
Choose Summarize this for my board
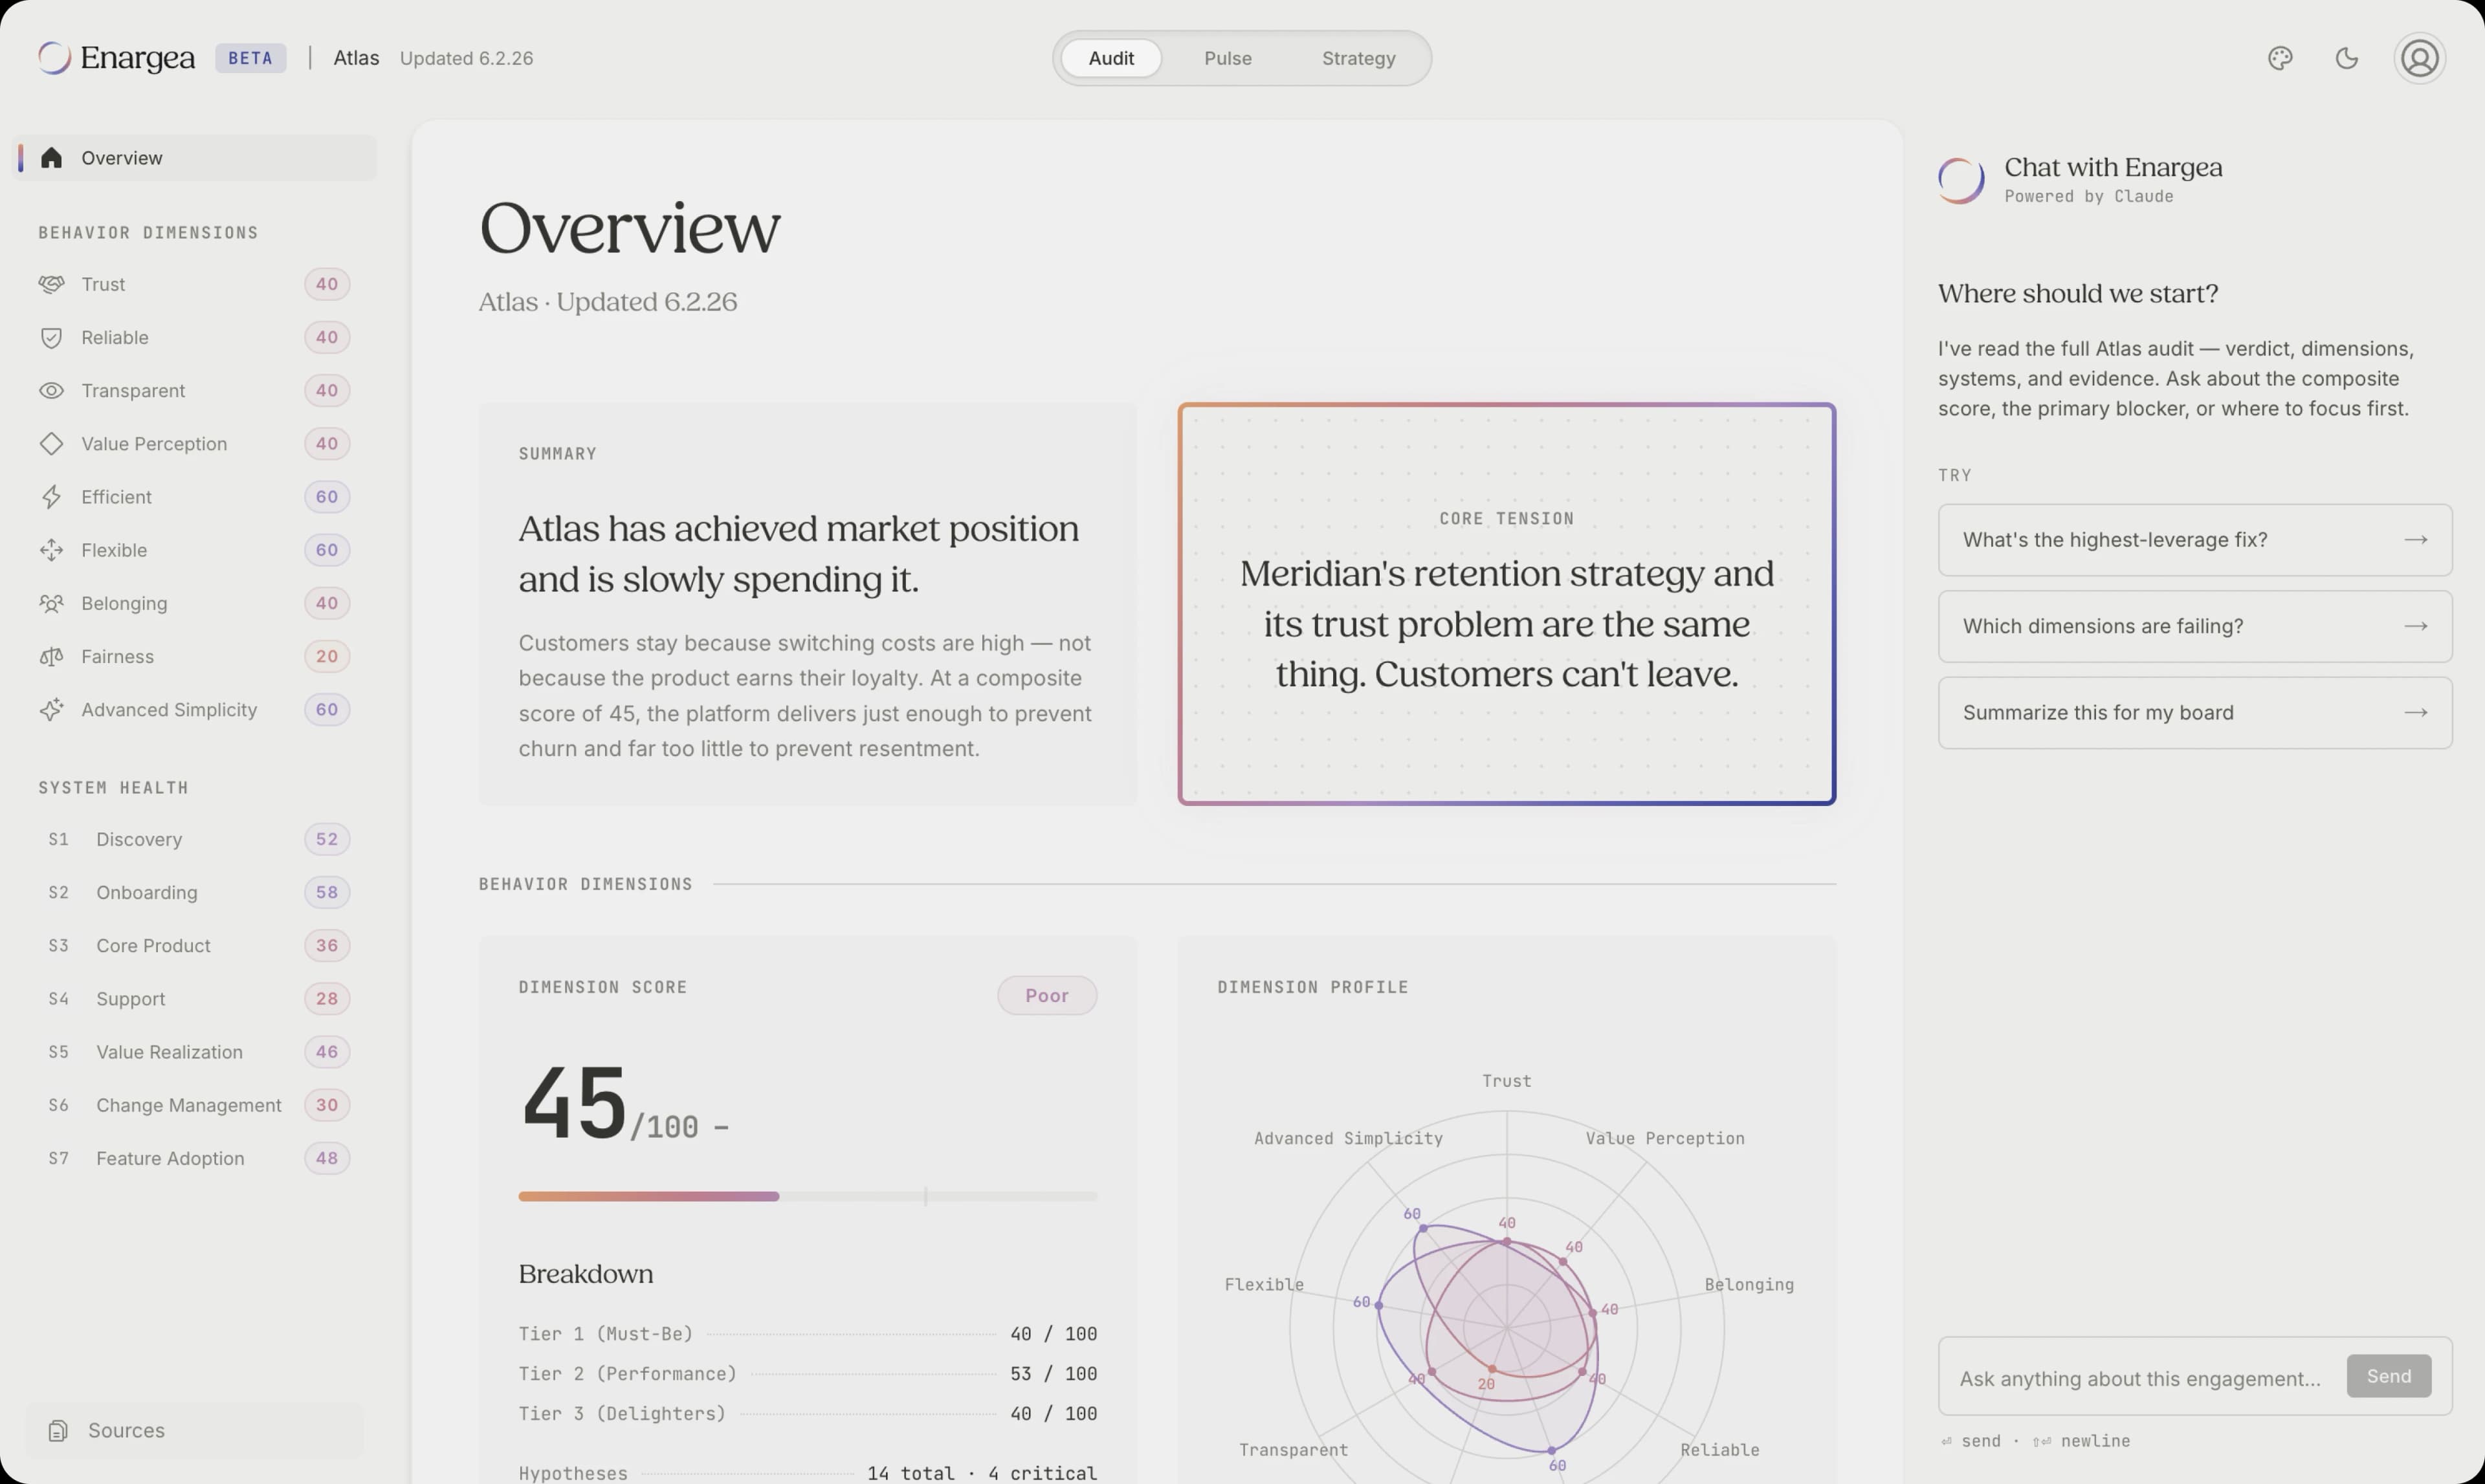[x=2195, y=713]
